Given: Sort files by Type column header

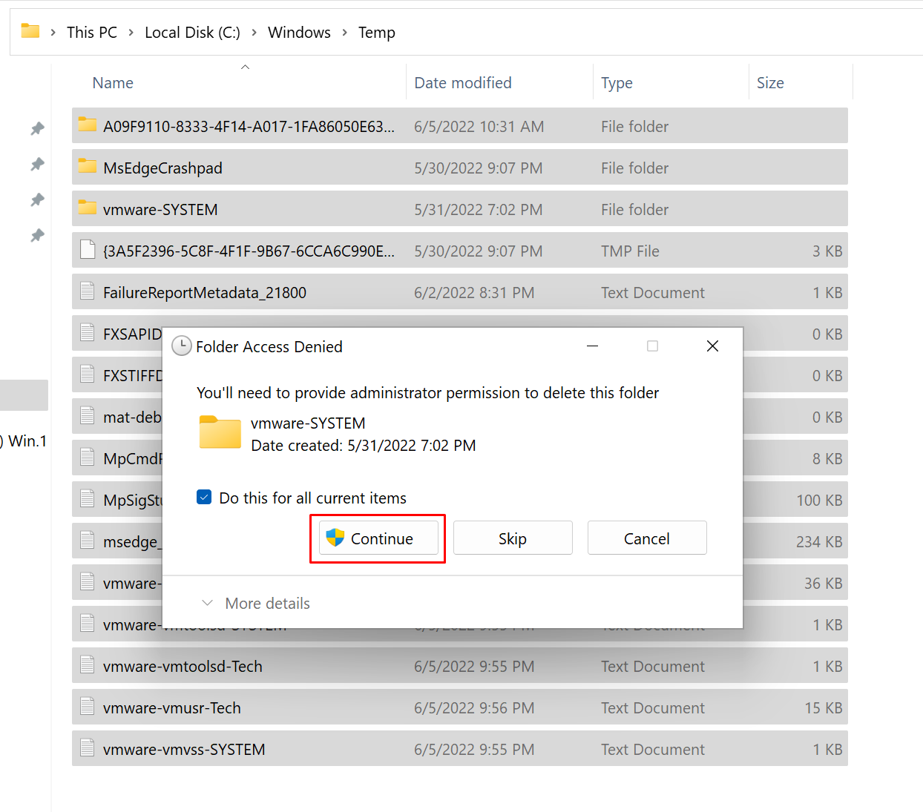Looking at the screenshot, I should (x=617, y=83).
